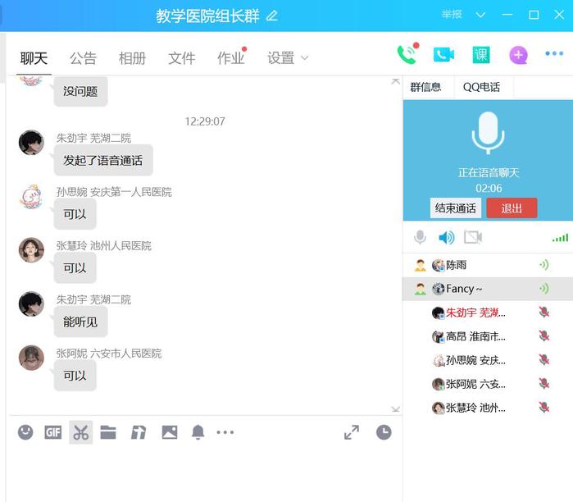Open the 作业 tab
The image size is (573, 502).
(231, 57)
